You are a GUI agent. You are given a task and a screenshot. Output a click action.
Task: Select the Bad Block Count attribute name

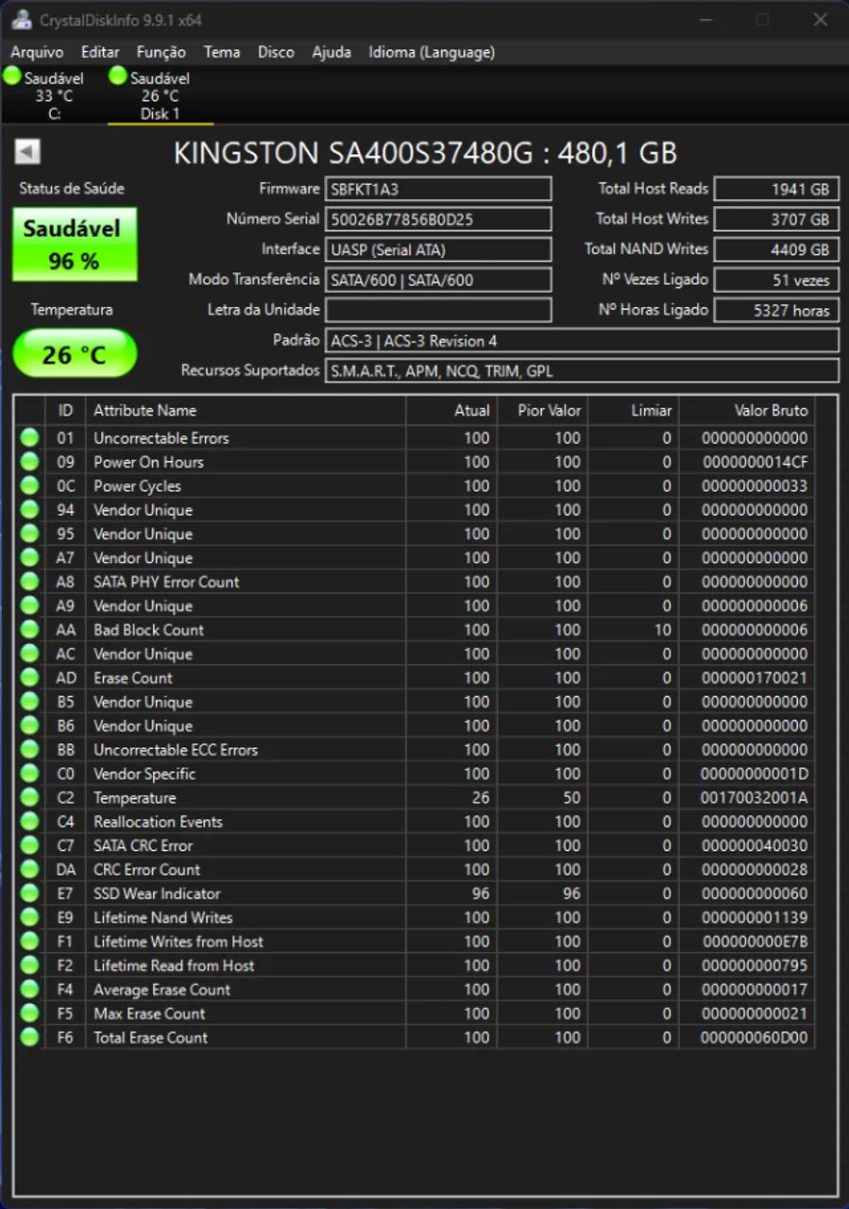(148, 630)
